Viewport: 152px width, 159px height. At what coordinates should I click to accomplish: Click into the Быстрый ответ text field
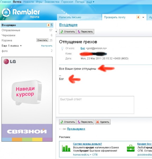tap(96, 105)
